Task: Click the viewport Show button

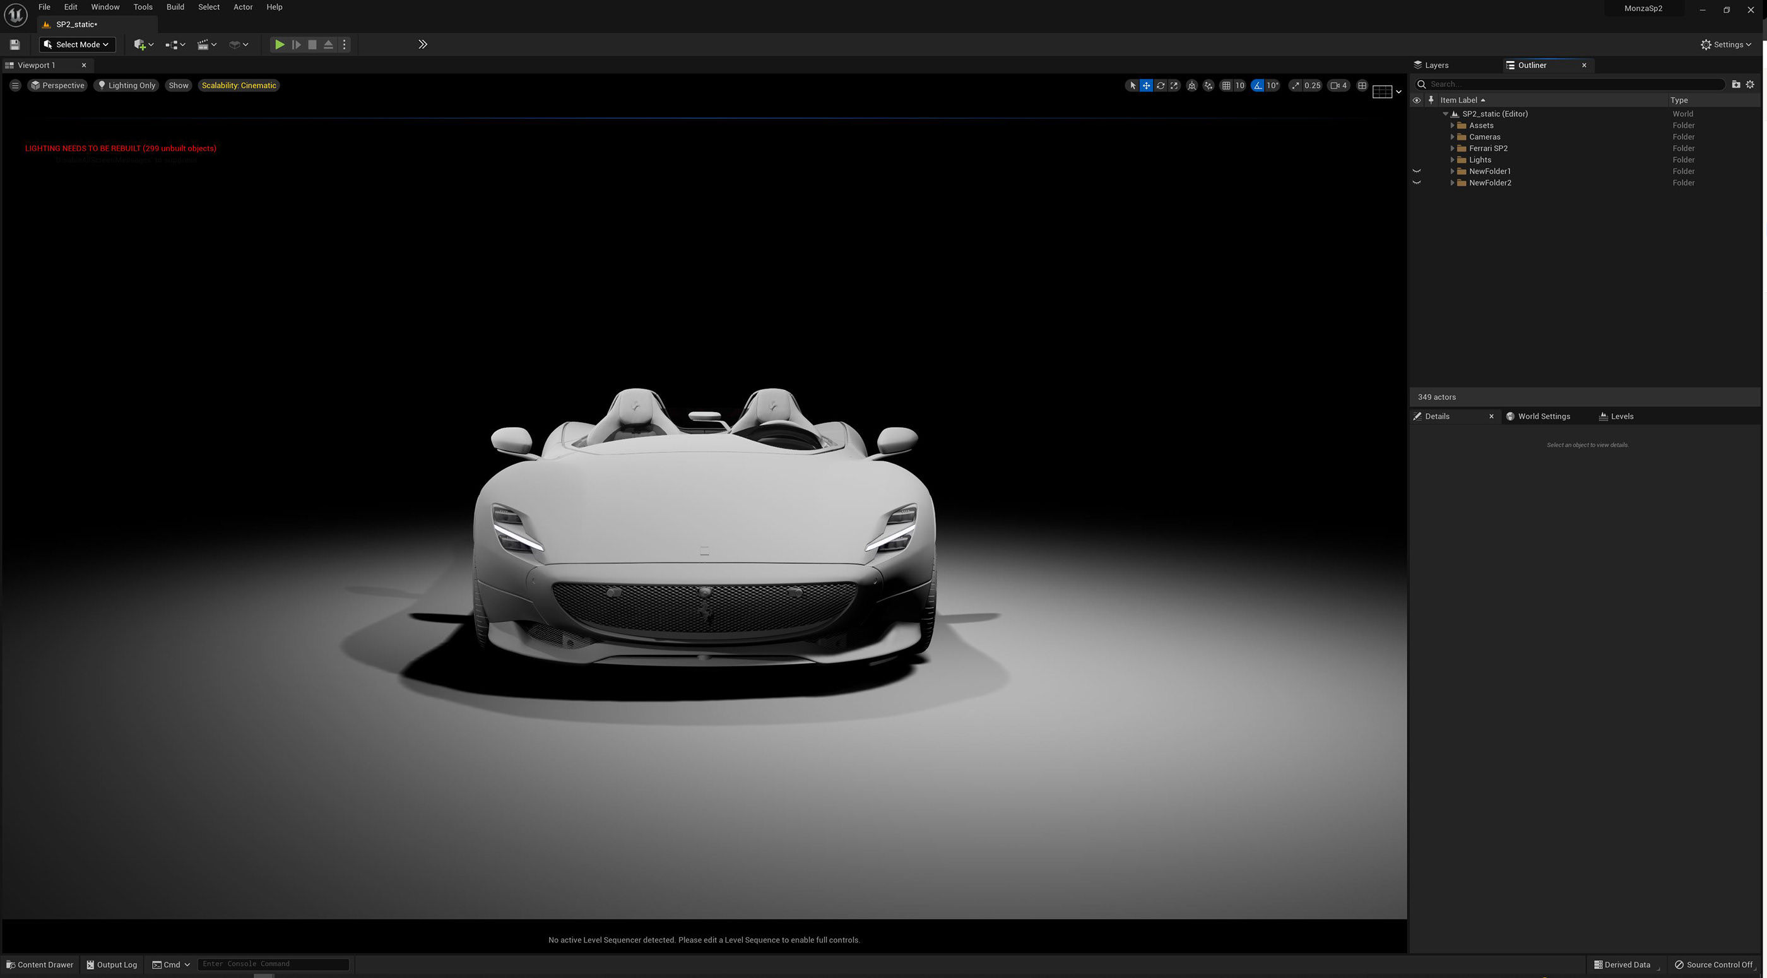Action: tap(179, 86)
